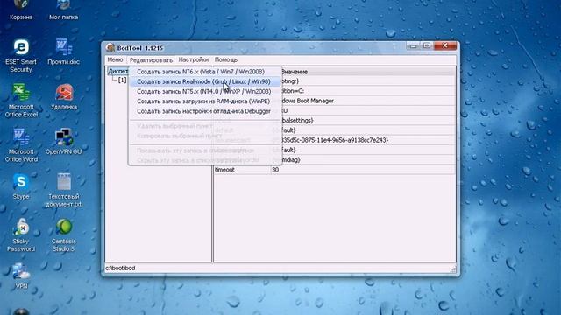Viewport: 561px width, 315px height.
Task: Click the Значение column header
Action: (368, 72)
